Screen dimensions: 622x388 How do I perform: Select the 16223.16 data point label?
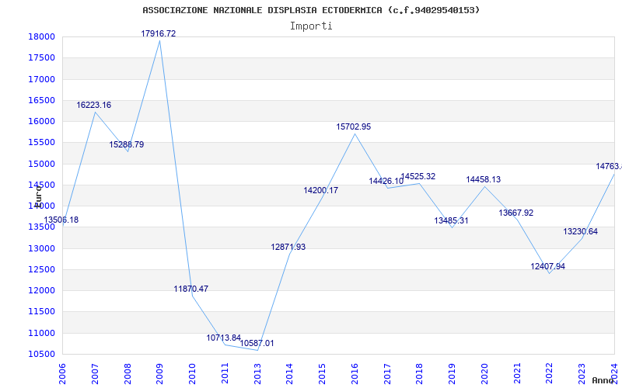point(93,105)
